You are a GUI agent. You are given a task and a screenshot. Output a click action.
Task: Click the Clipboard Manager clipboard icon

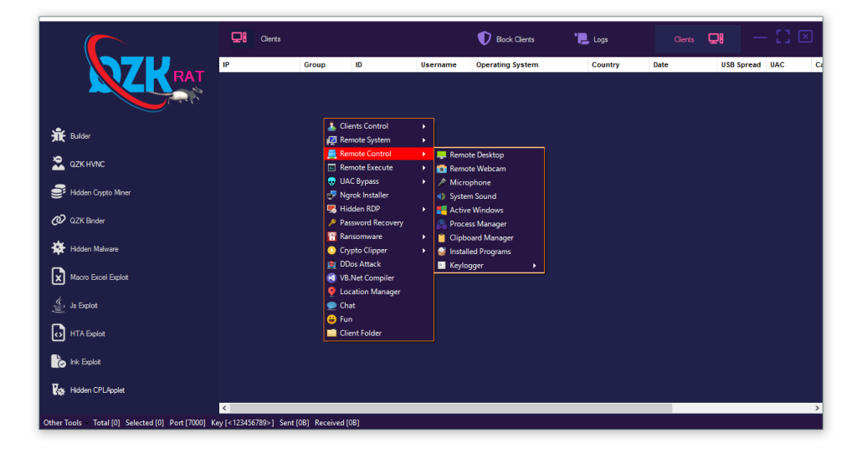[x=442, y=238]
